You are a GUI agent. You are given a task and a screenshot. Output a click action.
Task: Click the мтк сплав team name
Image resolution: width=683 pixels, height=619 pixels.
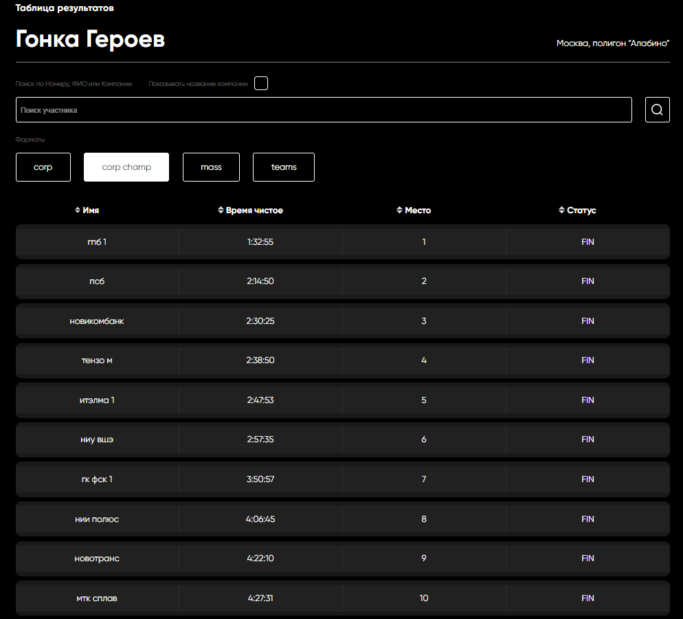[x=97, y=598]
